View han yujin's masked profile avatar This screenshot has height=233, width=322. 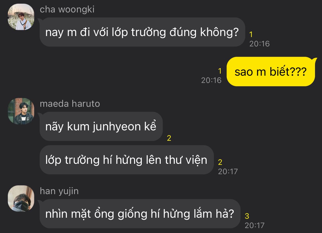click(21, 198)
